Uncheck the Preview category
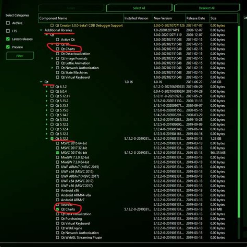This screenshot has width=247, height=247. pos(8,47)
